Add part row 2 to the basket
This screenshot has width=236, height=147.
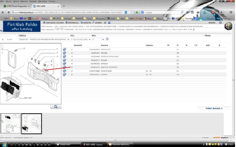65,53
